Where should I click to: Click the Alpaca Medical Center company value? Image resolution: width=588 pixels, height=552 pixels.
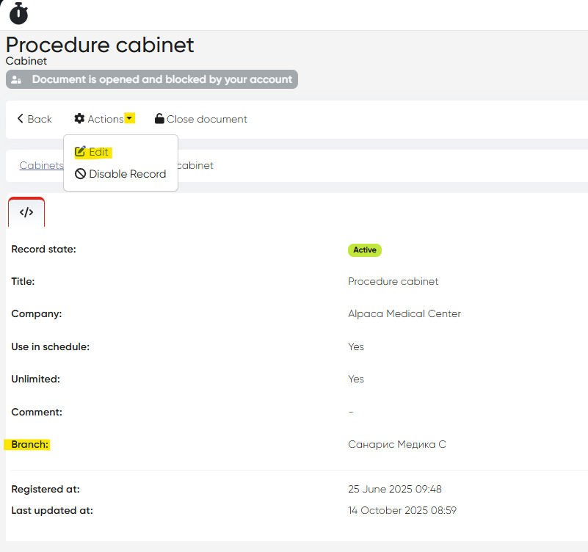[404, 313]
